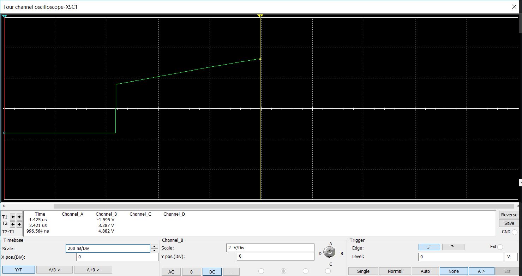
Task: Click the trigger Level input field
Action: [461, 257]
